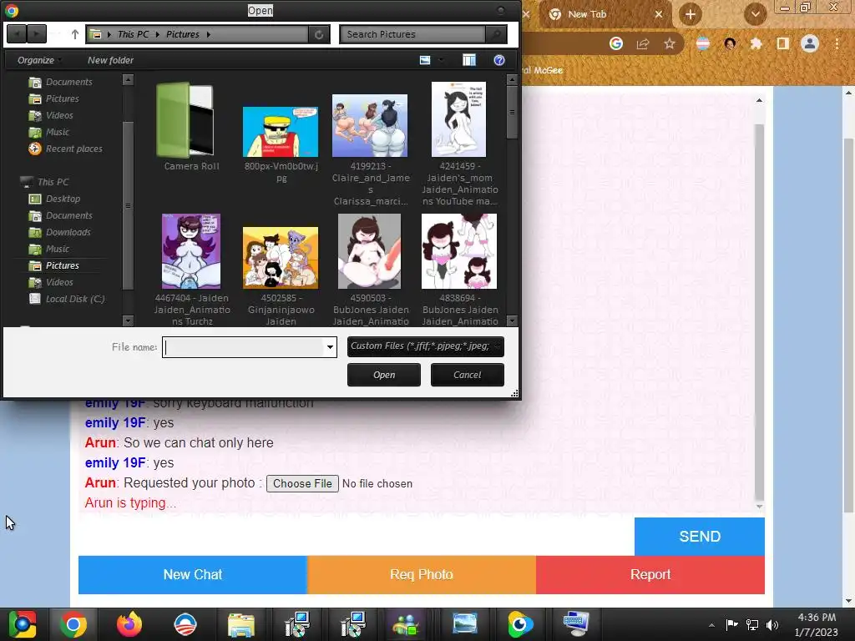The image size is (855, 641).
Task: Select This PC in the navigation pane
Action: (45, 182)
